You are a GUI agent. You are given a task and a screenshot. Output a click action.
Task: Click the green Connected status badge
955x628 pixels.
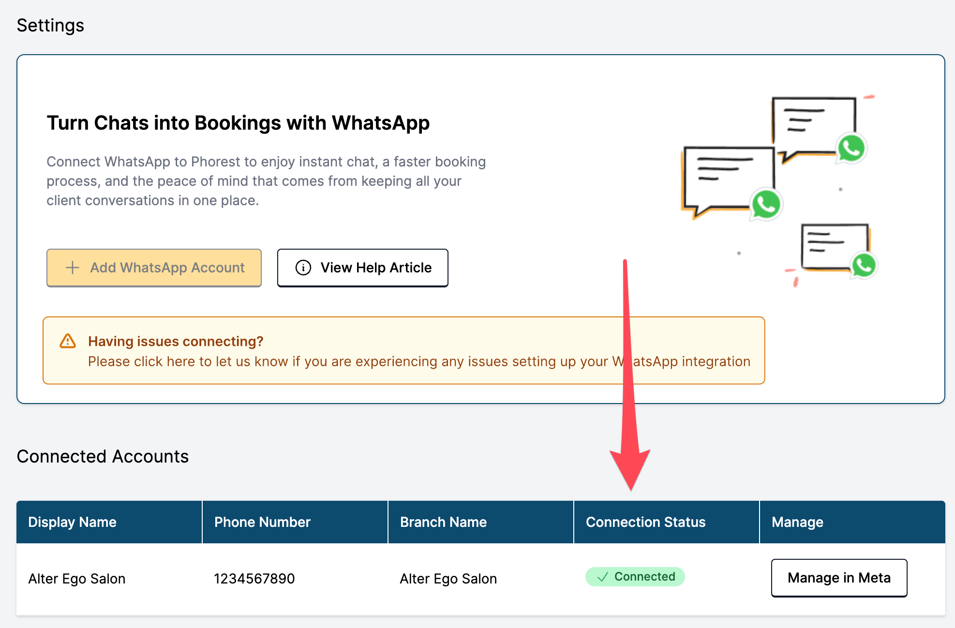coord(635,577)
